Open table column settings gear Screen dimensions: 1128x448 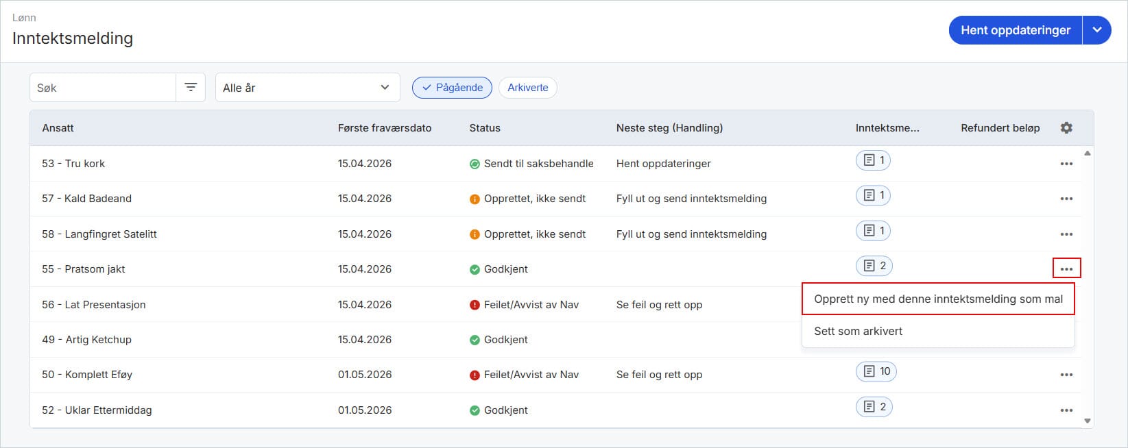tap(1066, 128)
